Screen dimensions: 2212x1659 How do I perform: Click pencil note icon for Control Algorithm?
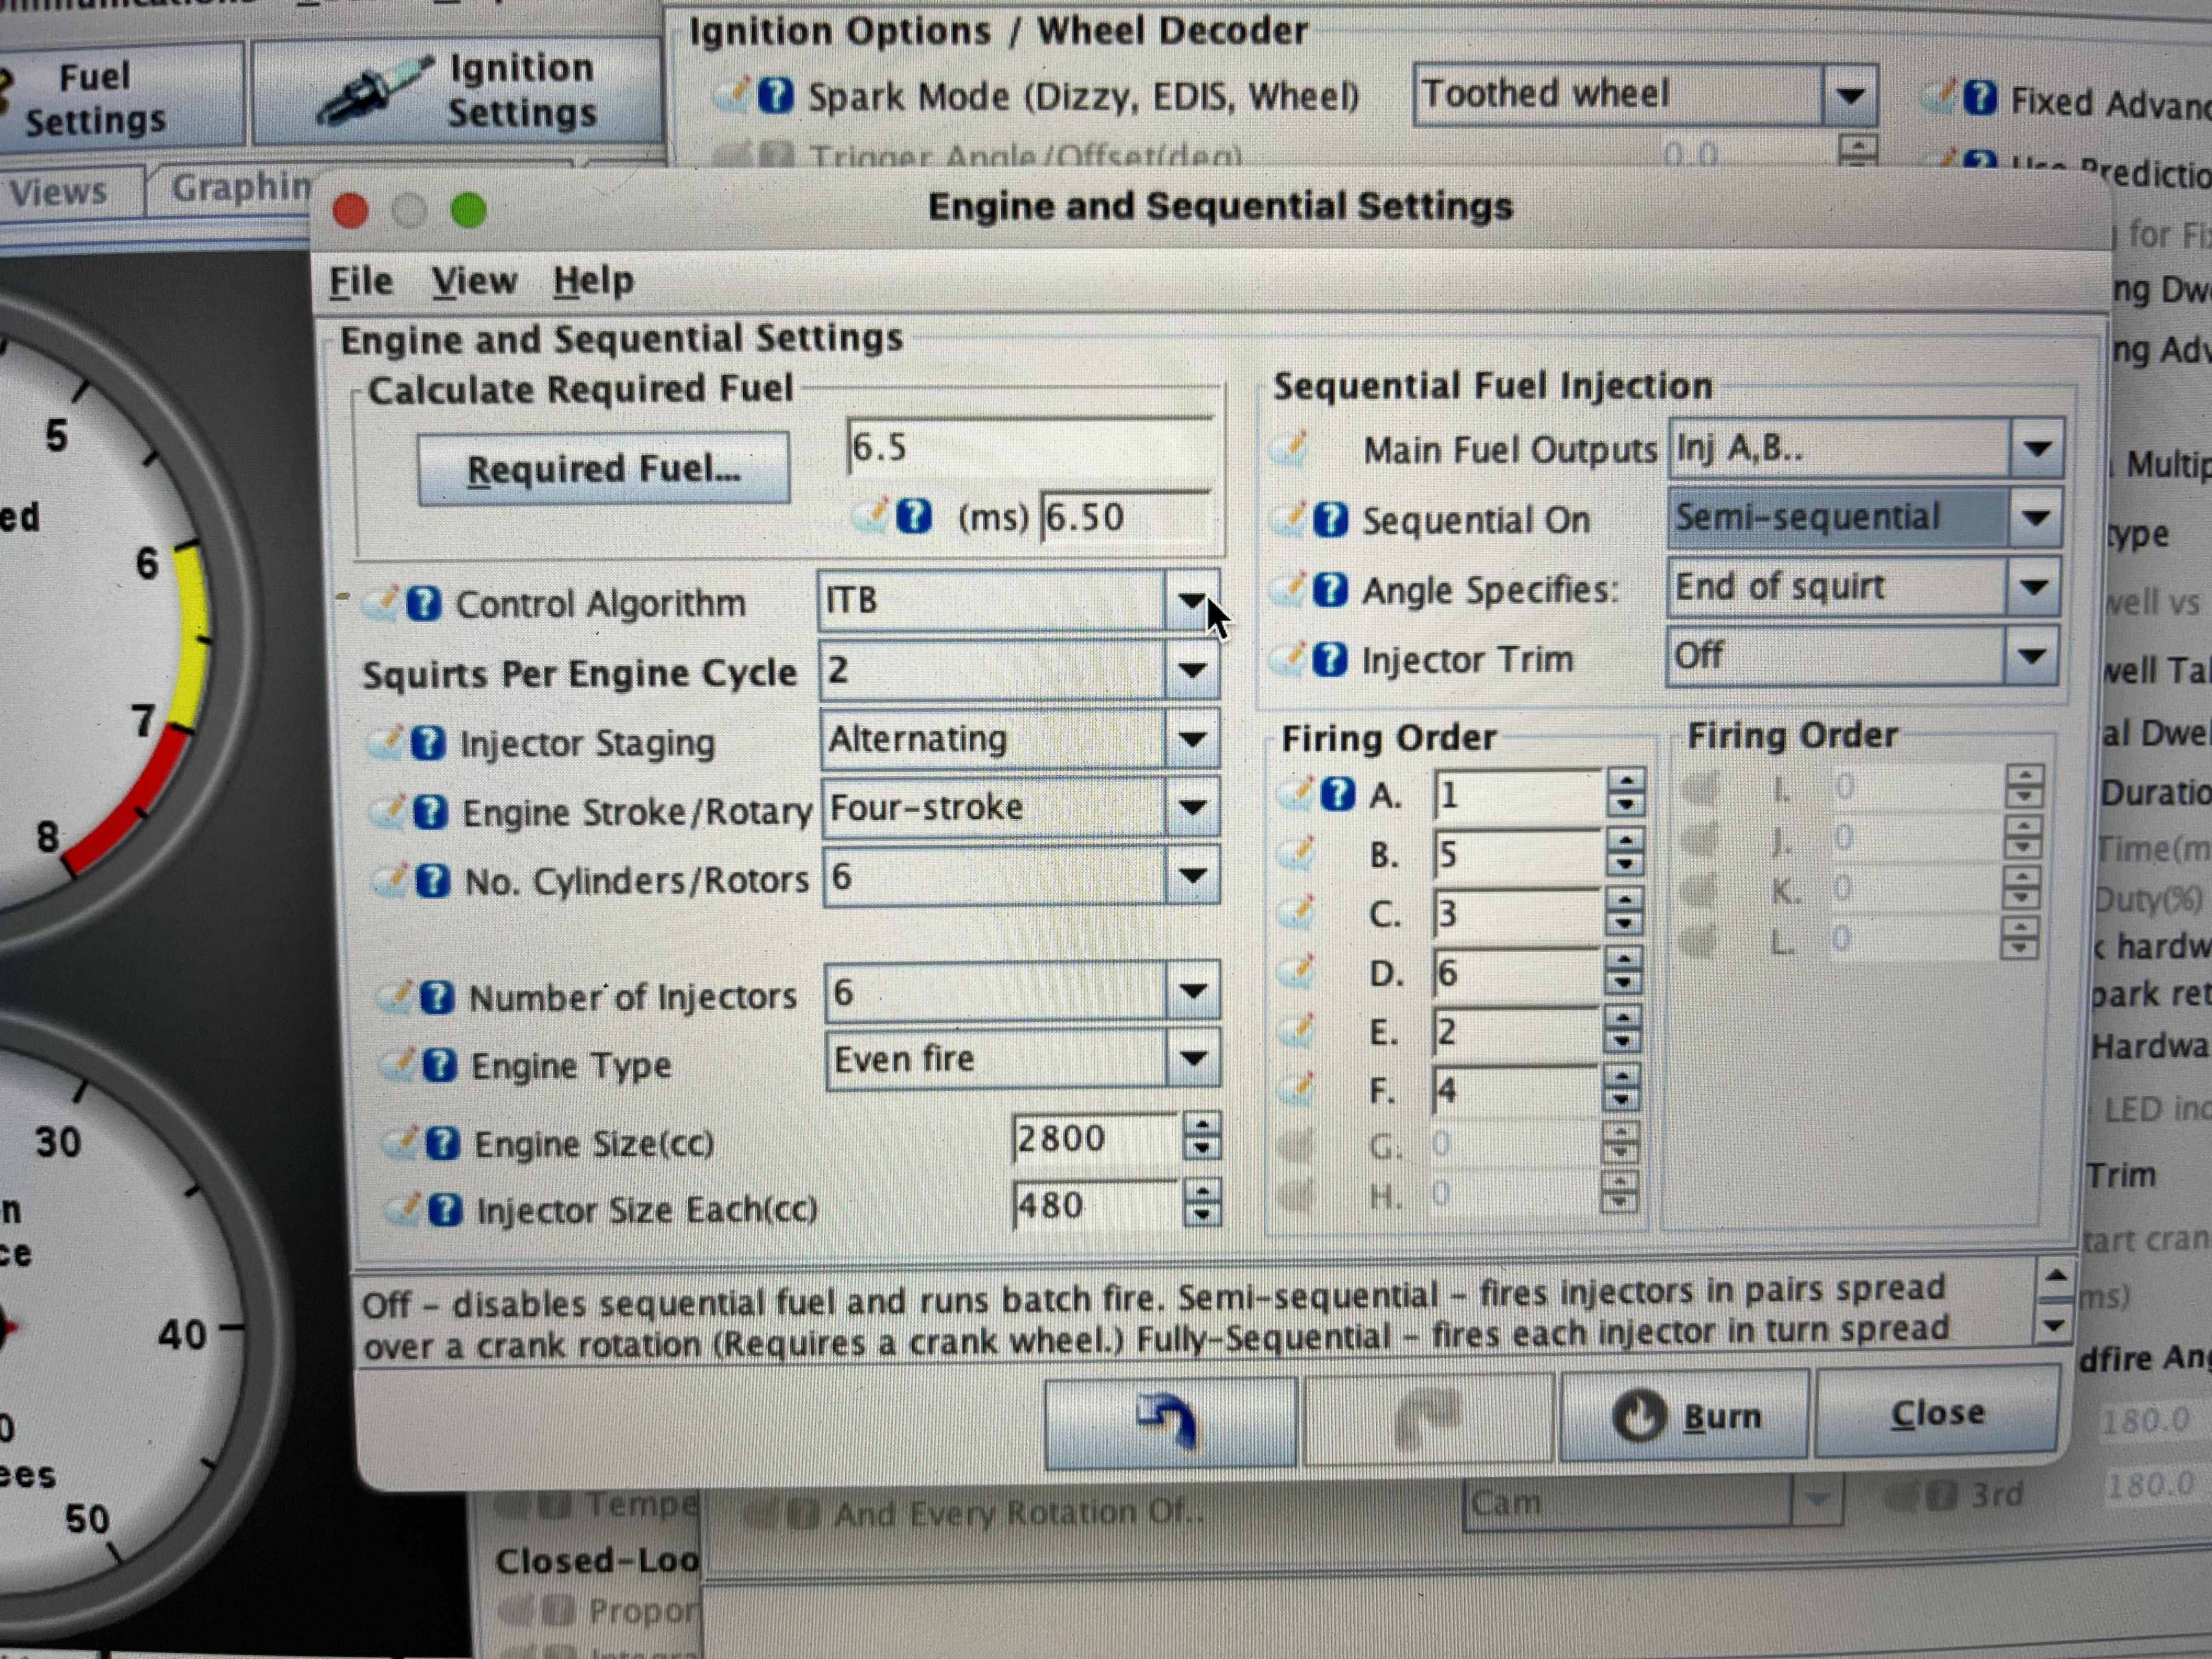[x=381, y=603]
